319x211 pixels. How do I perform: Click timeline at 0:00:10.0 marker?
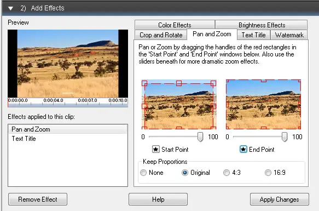coord(118,100)
